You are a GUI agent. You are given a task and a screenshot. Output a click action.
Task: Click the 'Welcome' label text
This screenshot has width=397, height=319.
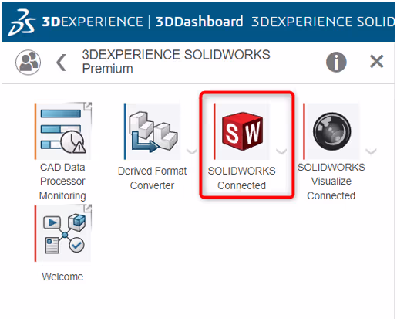[62, 277]
